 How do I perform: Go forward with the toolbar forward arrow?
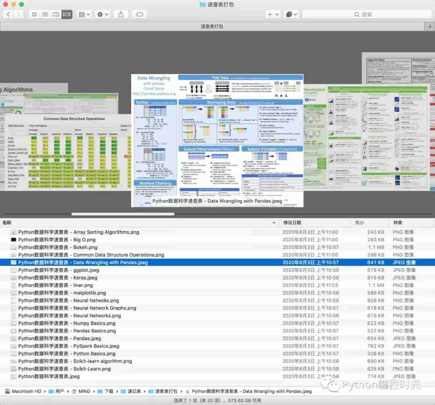(x=18, y=15)
